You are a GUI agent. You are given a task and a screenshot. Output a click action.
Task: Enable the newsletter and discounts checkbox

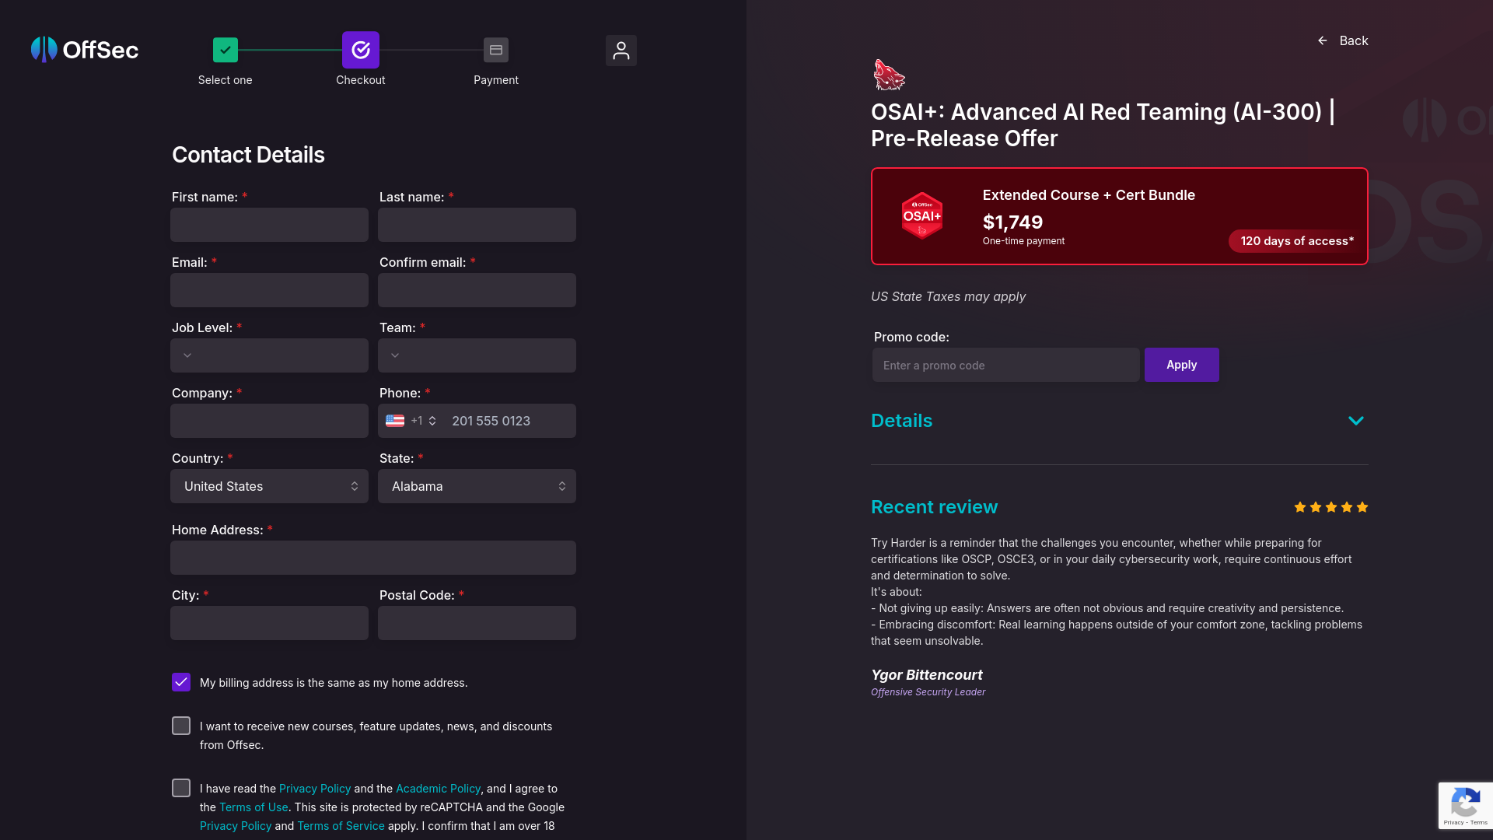(x=181, y=725)
